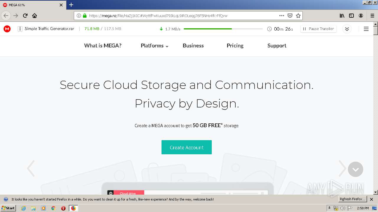The width and height of the screenshot is (378, 212).
Task: Go forward in Firefox history
Action: (16, 16)
